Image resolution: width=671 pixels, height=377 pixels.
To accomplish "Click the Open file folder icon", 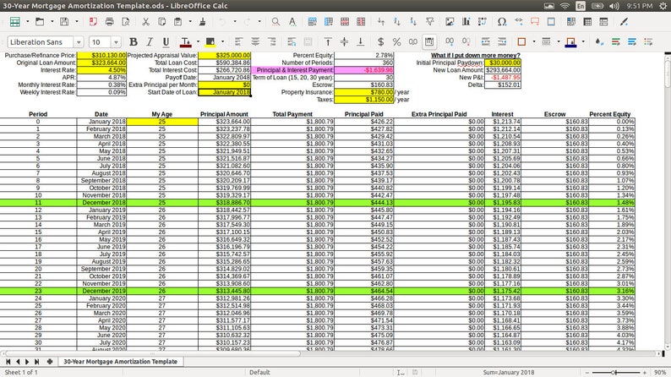I will pos(40,22).
